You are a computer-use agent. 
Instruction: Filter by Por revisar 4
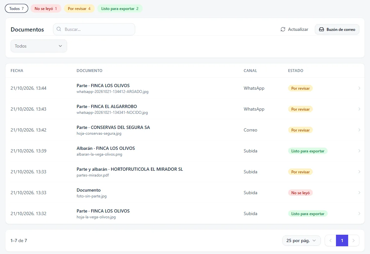79,8
